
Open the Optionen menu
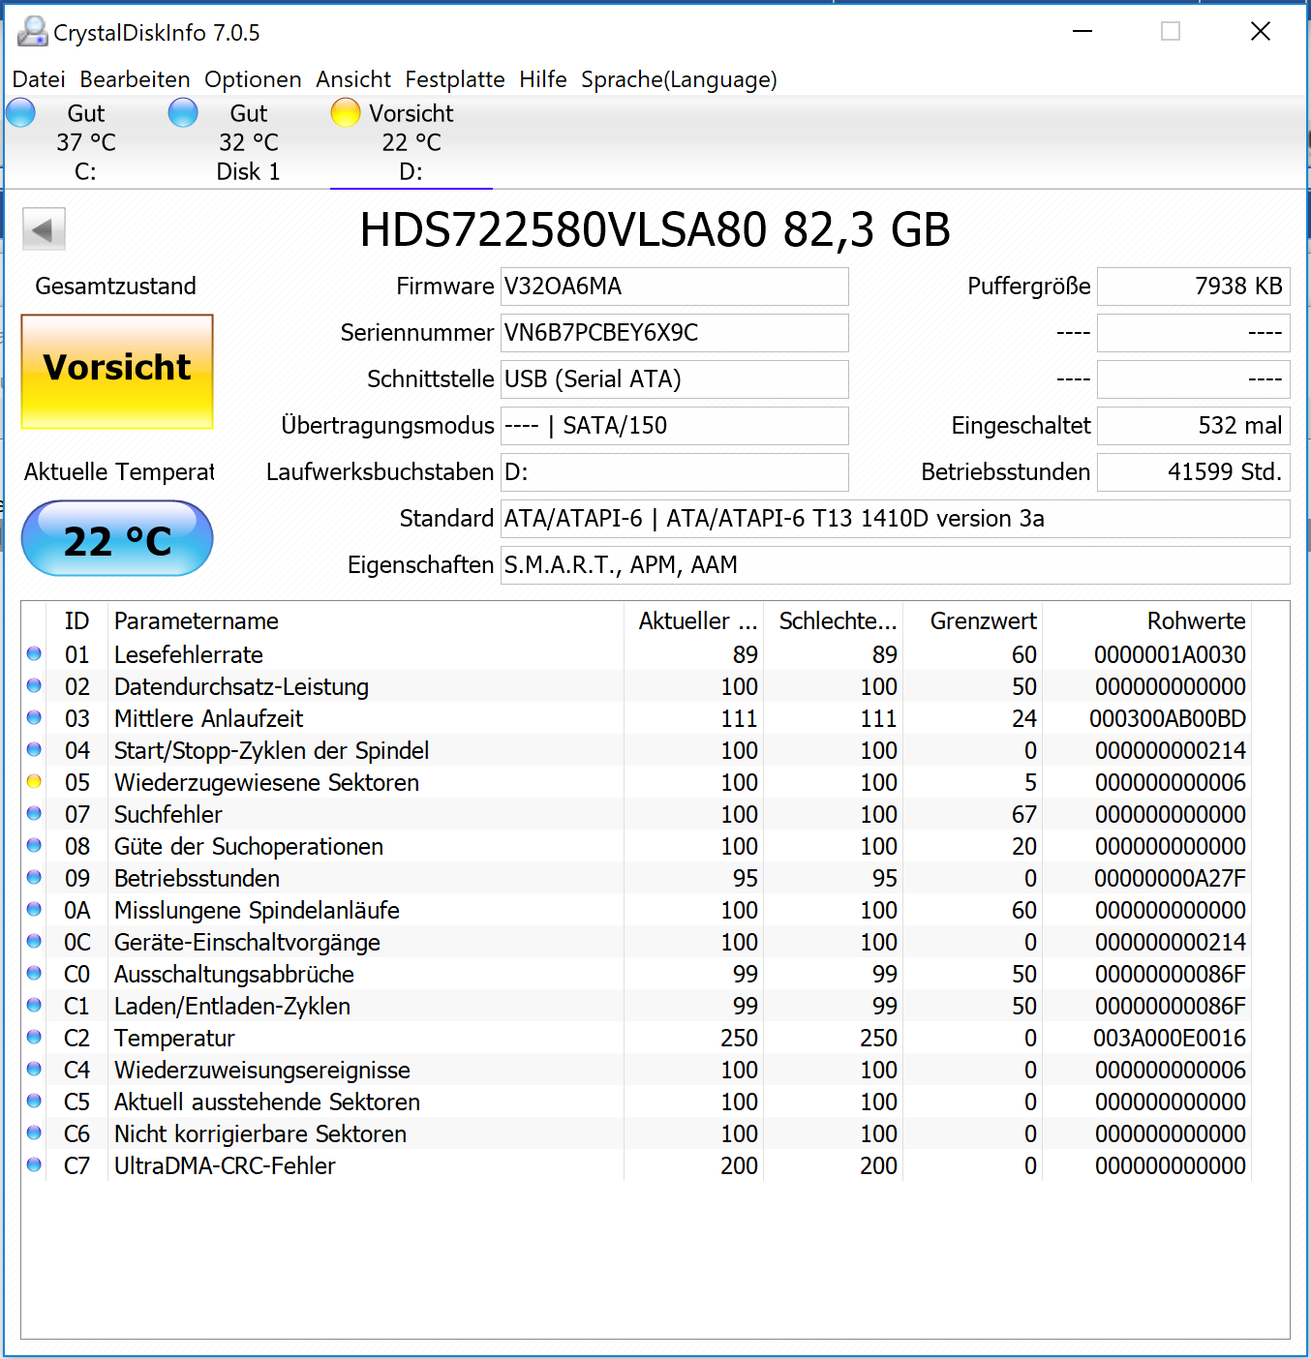[253, 79]
